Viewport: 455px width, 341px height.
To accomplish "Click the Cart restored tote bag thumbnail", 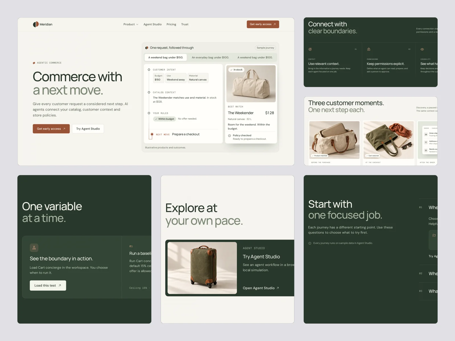I will [389, 140].
